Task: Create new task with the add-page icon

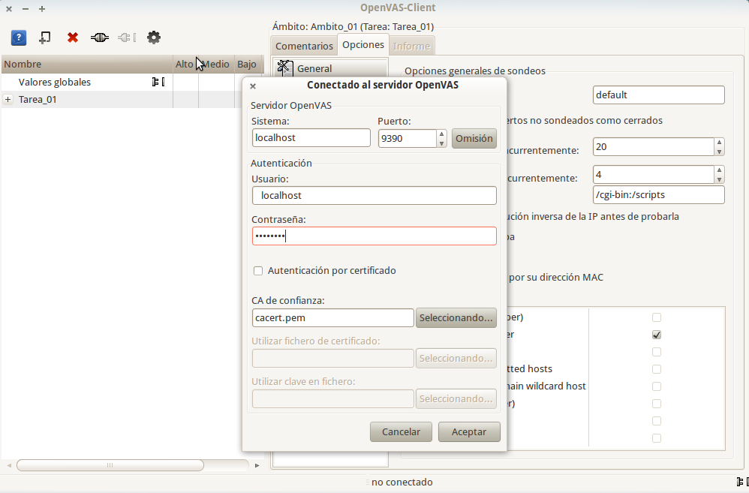Action: (x=45, y=38)
